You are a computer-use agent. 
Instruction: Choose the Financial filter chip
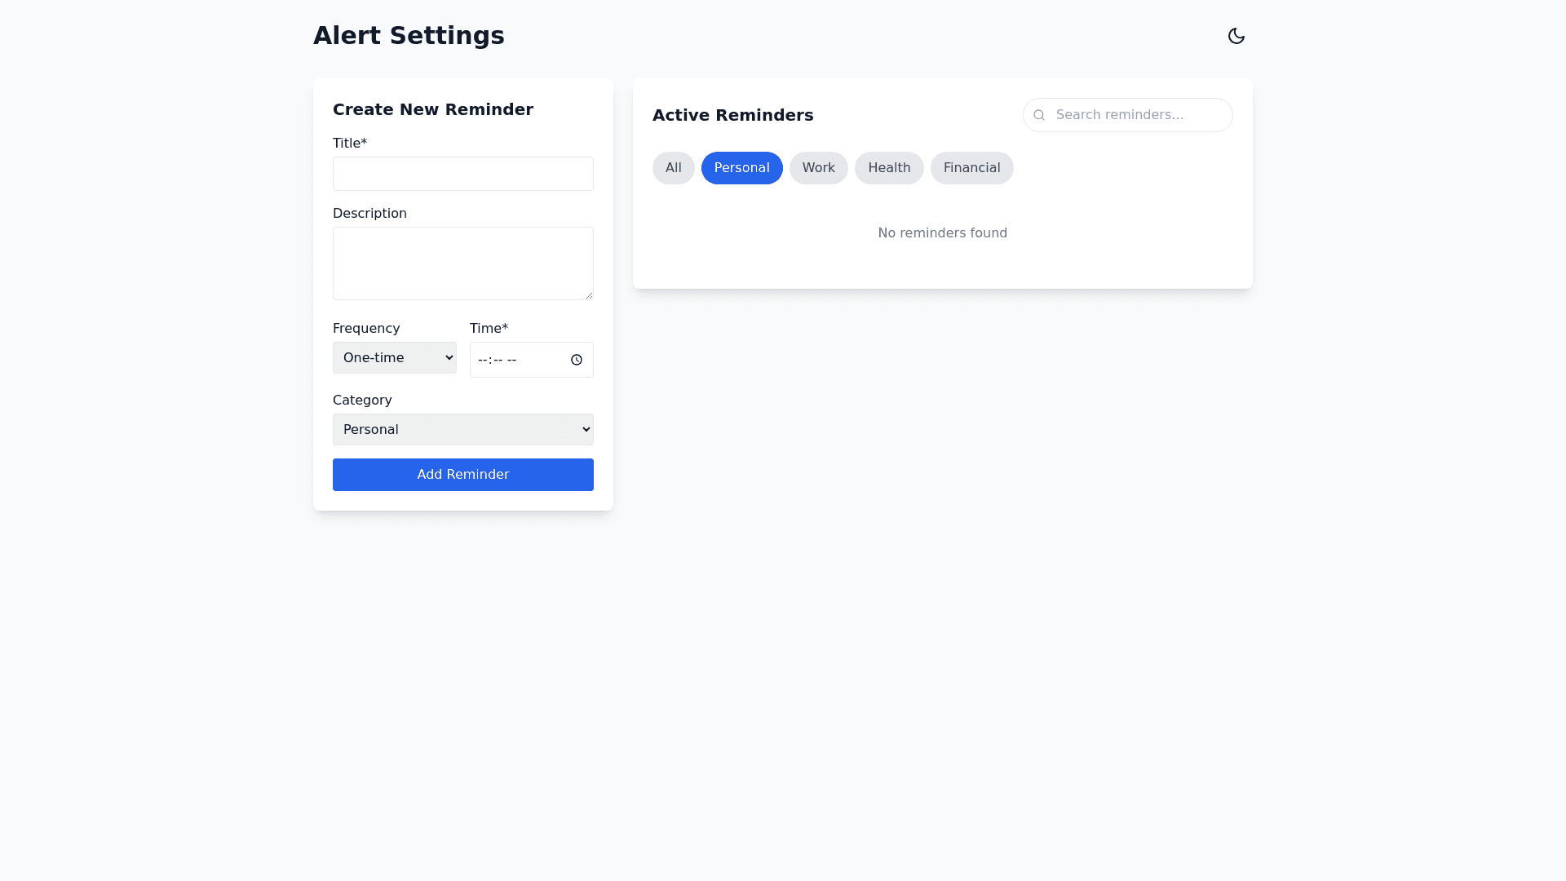point(971,168)
